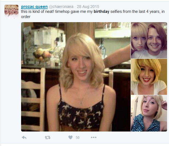Open the profile avatar with four faces

[x=11, y=11]
